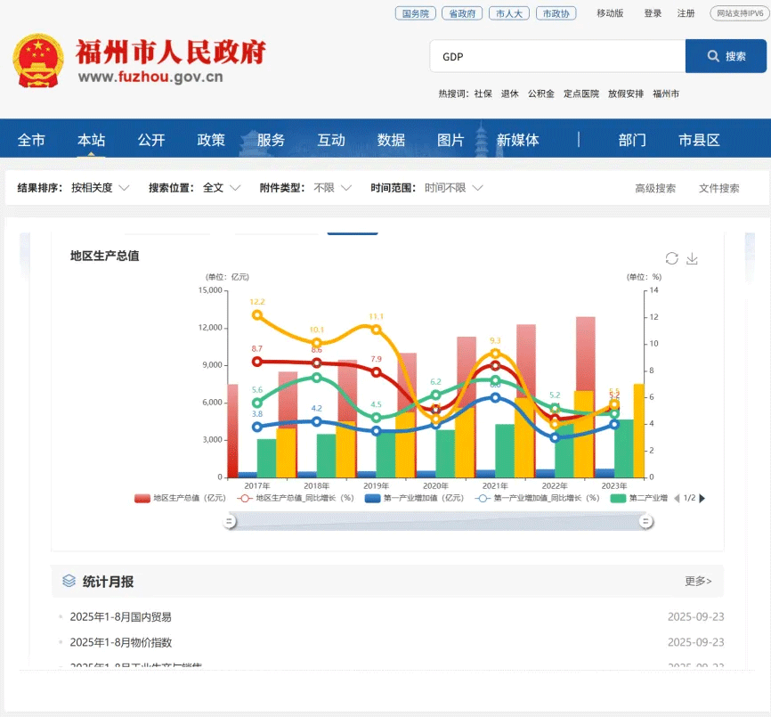Open the 2025年1-8月国内贸易 report
The width and height of the screenshot is (771, 717).
121,615
